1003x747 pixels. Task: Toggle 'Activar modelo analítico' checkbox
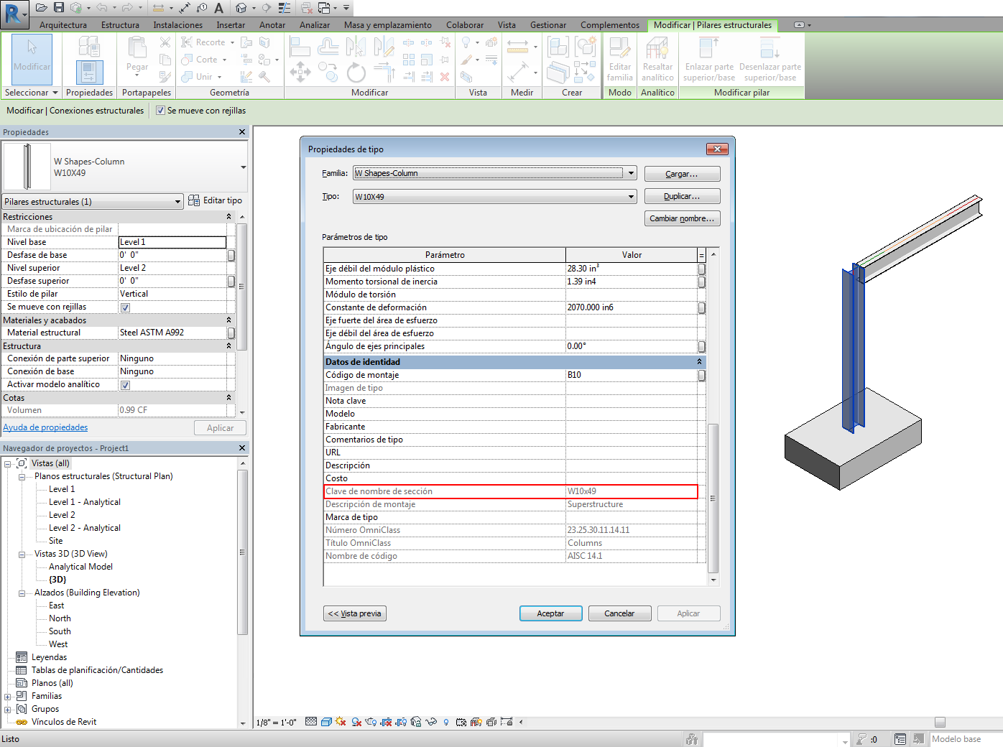(125, 385)
